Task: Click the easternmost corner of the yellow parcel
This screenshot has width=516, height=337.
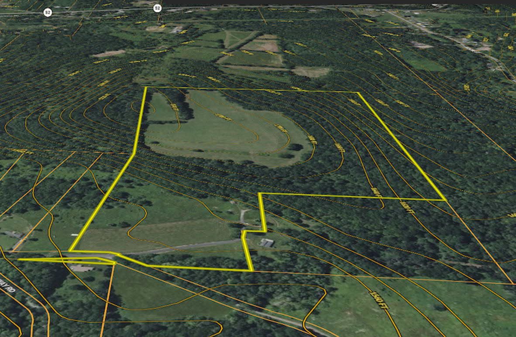Action: (x=444, y=200)
